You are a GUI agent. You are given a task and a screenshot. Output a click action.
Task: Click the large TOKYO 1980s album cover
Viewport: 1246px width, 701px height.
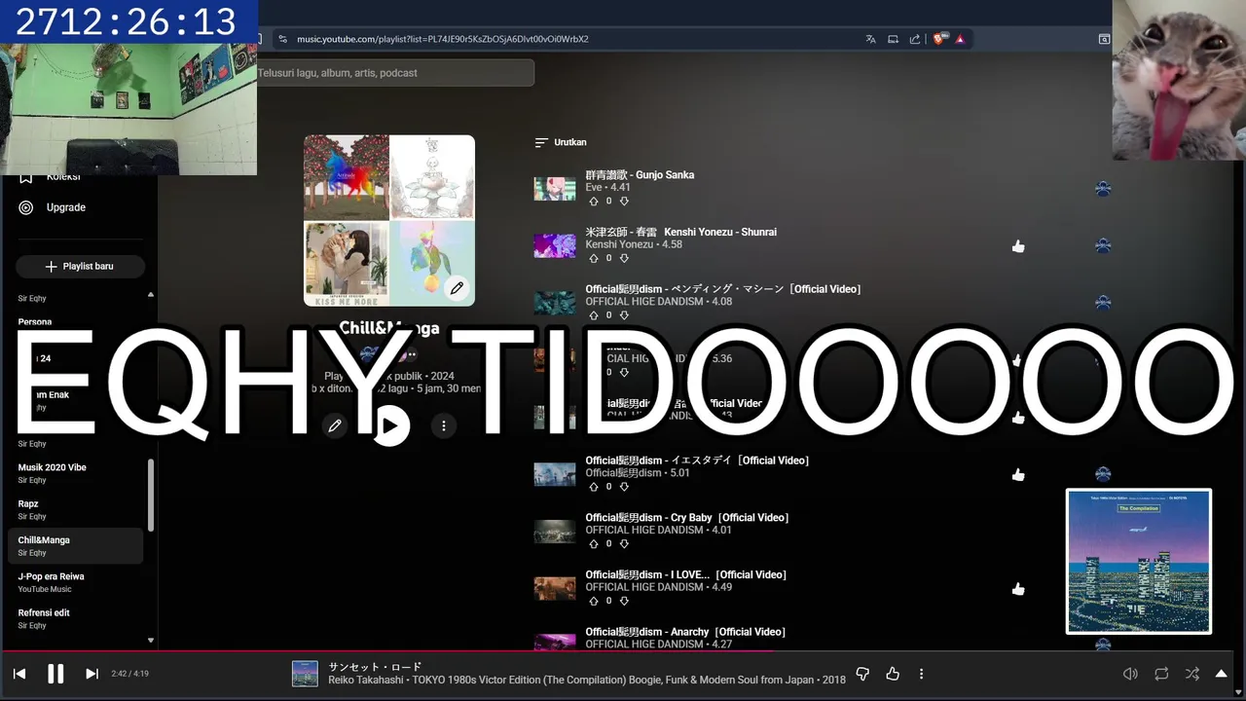click(1139, 562)
